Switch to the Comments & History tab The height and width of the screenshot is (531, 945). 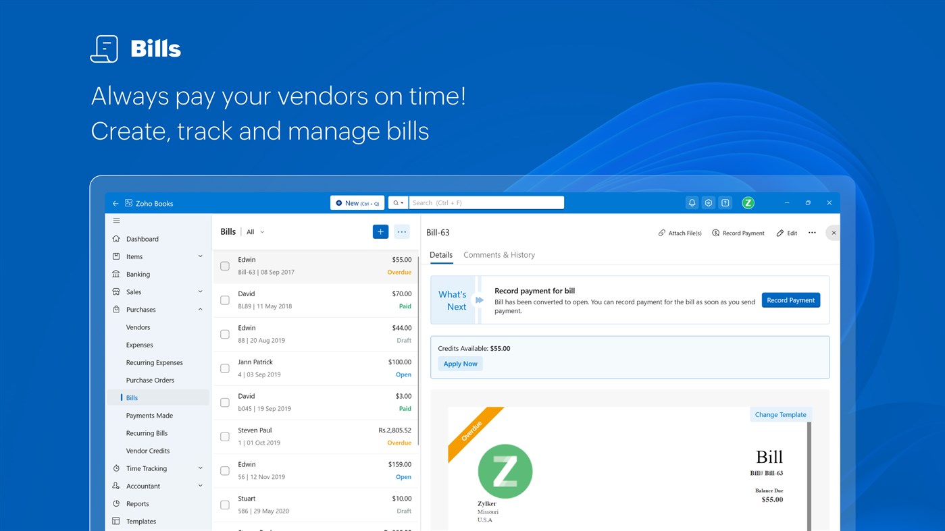pos(499,254)
